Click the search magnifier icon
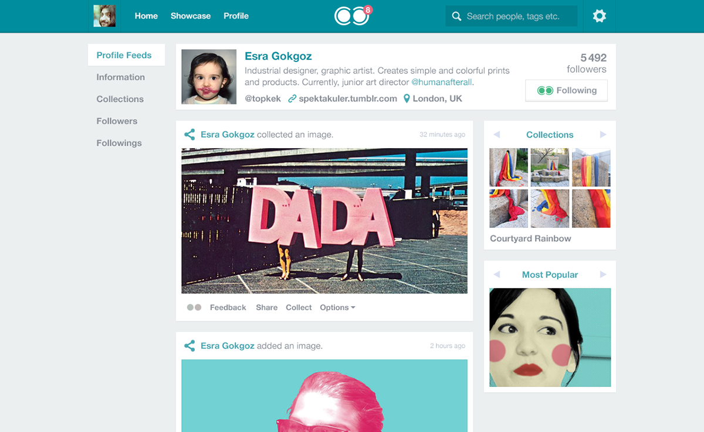 pyautogui.click(x=456, y=16)
